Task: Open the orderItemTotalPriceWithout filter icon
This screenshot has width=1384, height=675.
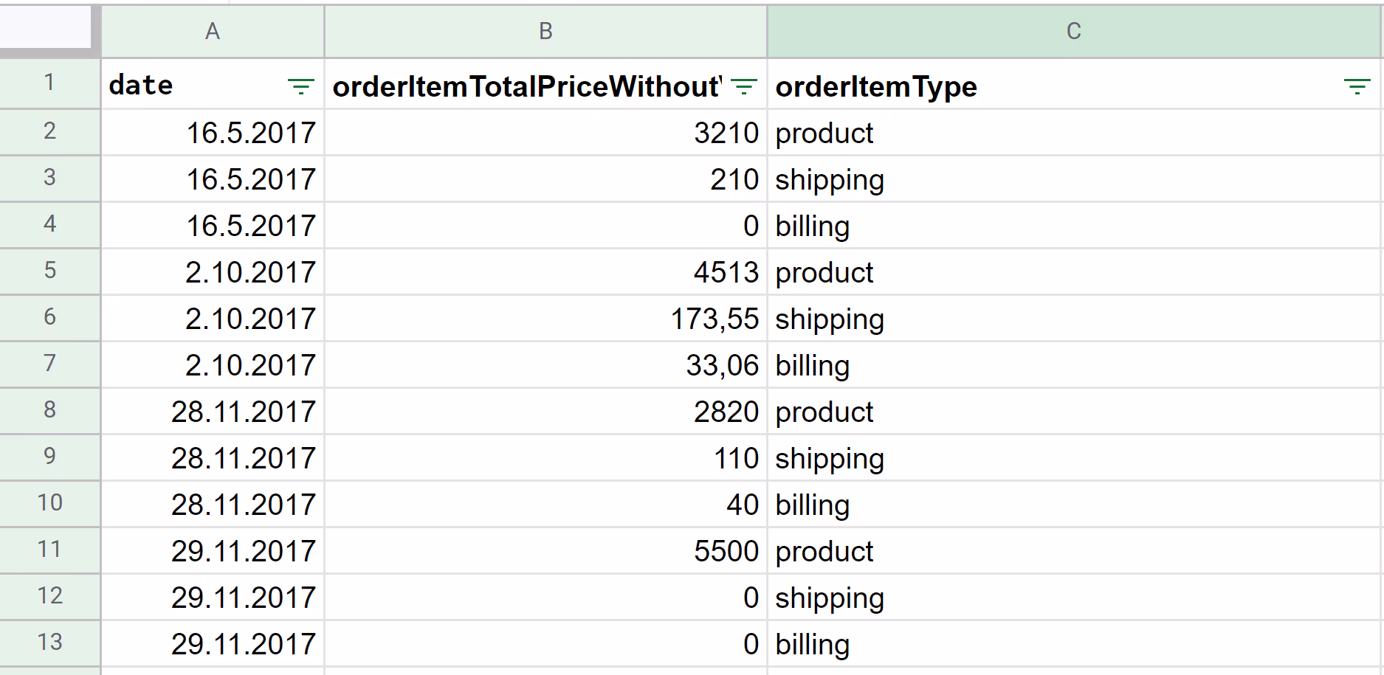Action: point(744,86)
